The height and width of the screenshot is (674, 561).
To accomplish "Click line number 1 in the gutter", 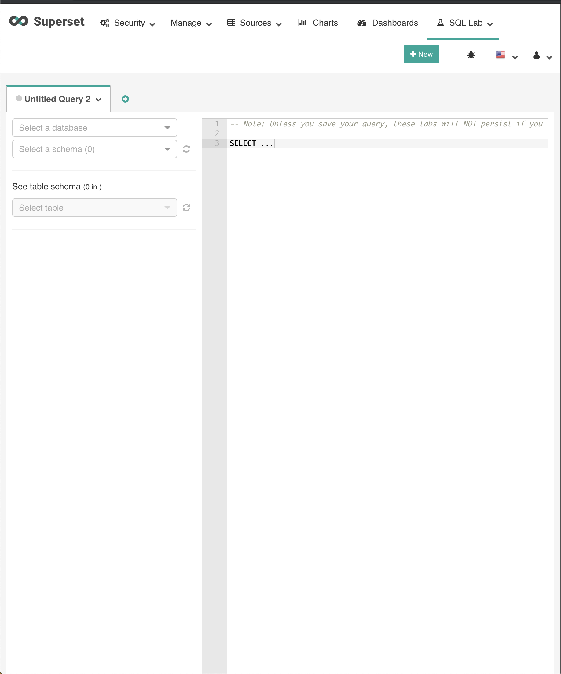I will 217,124.
